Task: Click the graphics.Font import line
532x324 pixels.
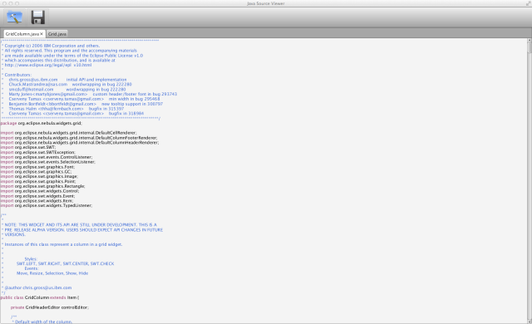Action: tap(37, 167)
